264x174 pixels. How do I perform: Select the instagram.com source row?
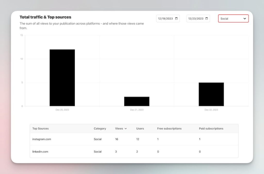[42, 139]
